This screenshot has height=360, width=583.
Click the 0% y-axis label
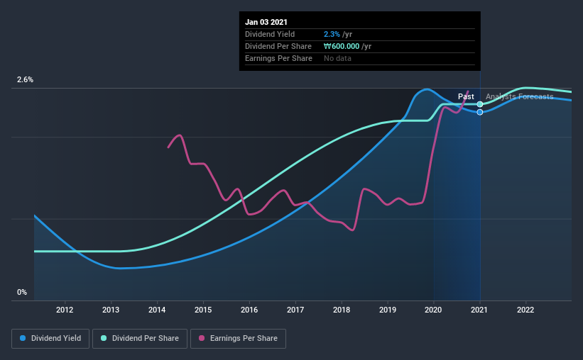pos(22,293)
